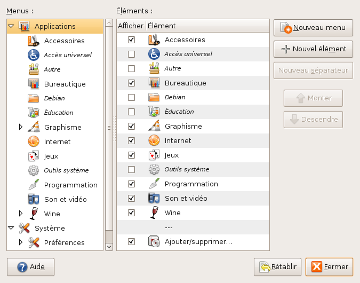360x283 pixels.
Task: Click the Son et vidéo icon in the left tree
Action: (x=34, y=199)
